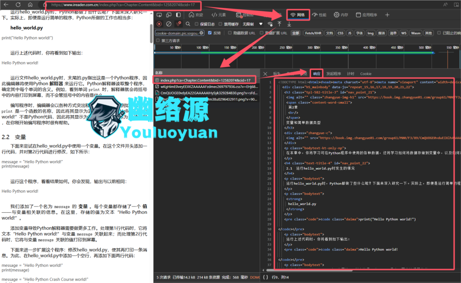The image size is (461, 283).
Task: Open the 计时 timing tab
Action: (x=350, y=74)
